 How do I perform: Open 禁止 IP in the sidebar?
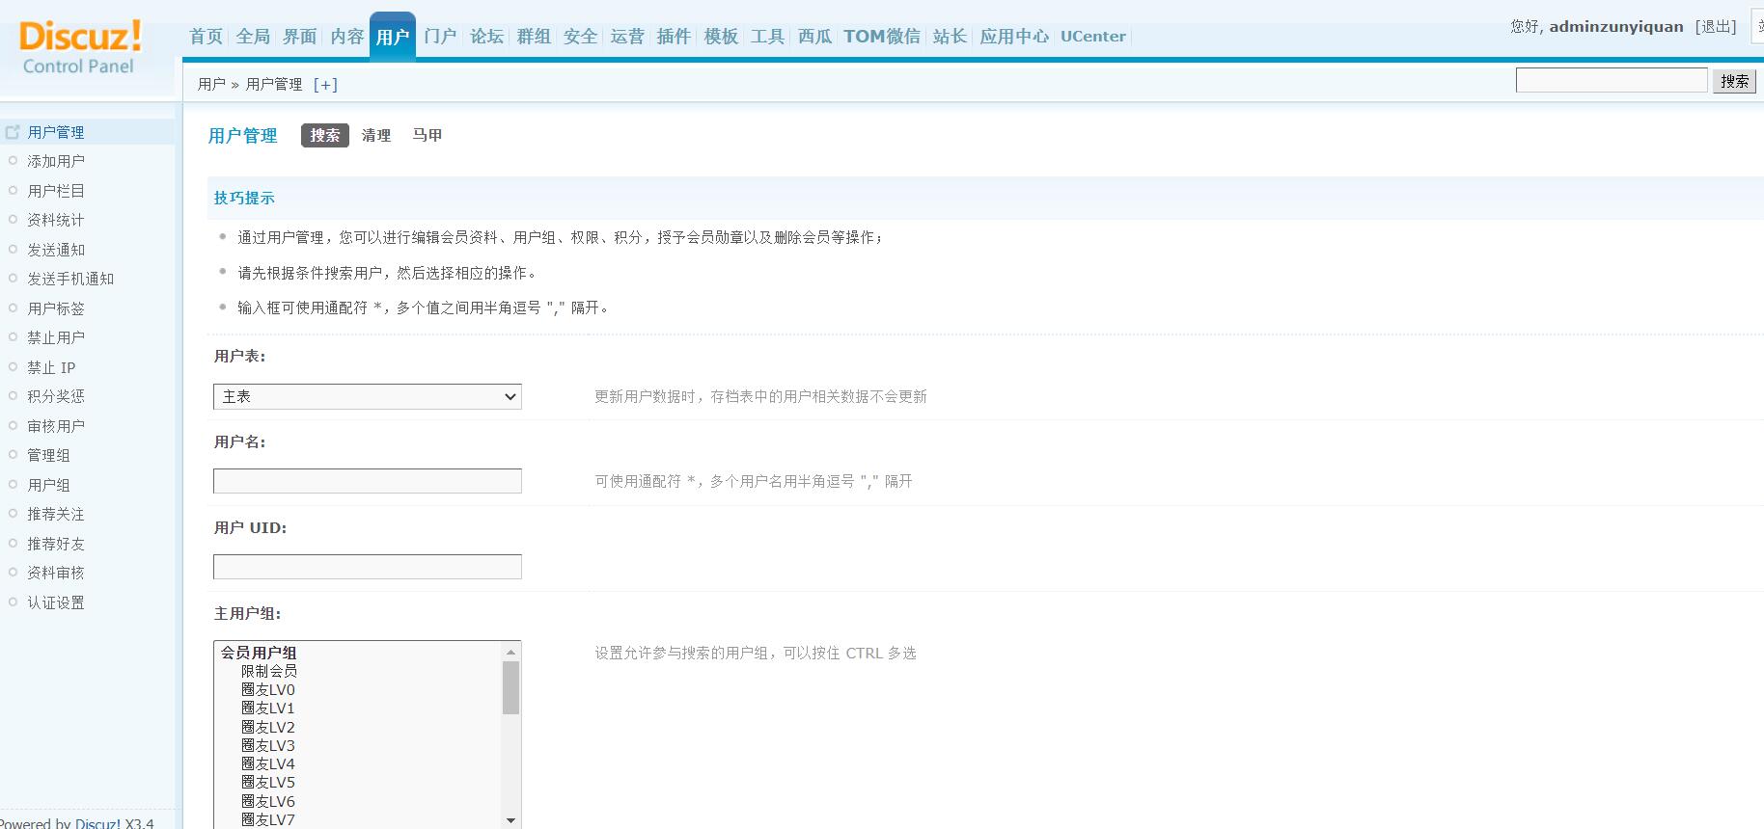tap(51, 367)
